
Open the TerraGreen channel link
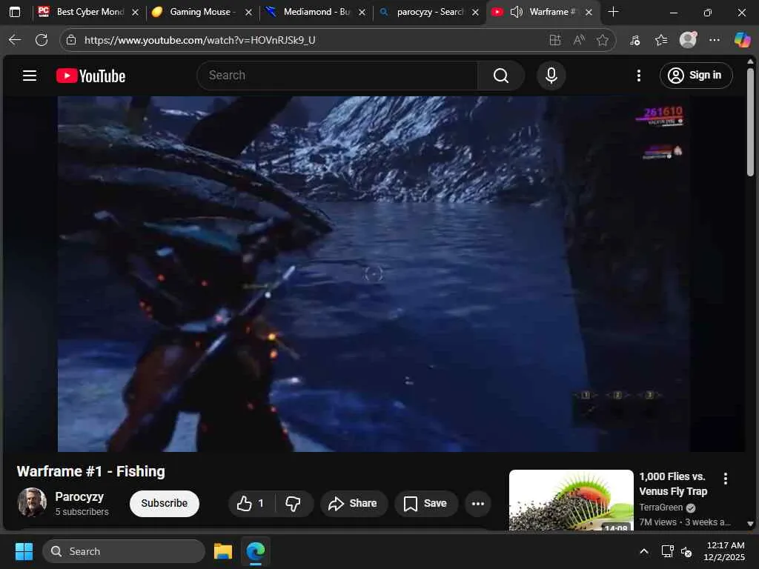tap(660, 507)
